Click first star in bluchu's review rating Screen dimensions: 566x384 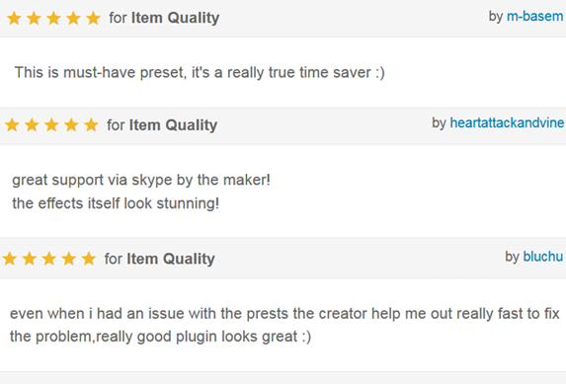click(10, 259)
